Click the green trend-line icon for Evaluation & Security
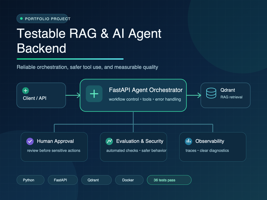Viewport: 267px width, 200px height. pos(109,141)
